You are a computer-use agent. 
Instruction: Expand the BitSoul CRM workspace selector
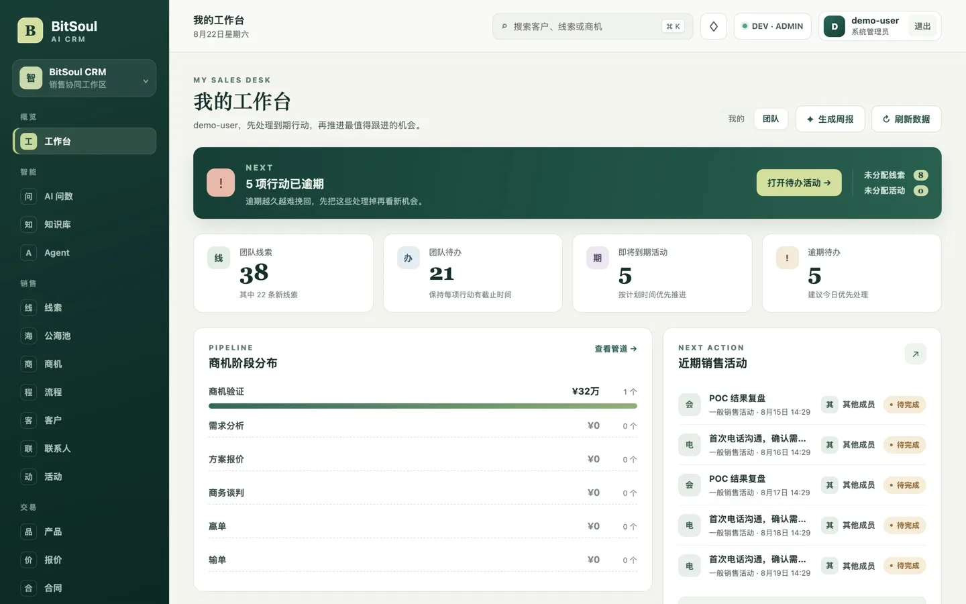coord(85,78)
